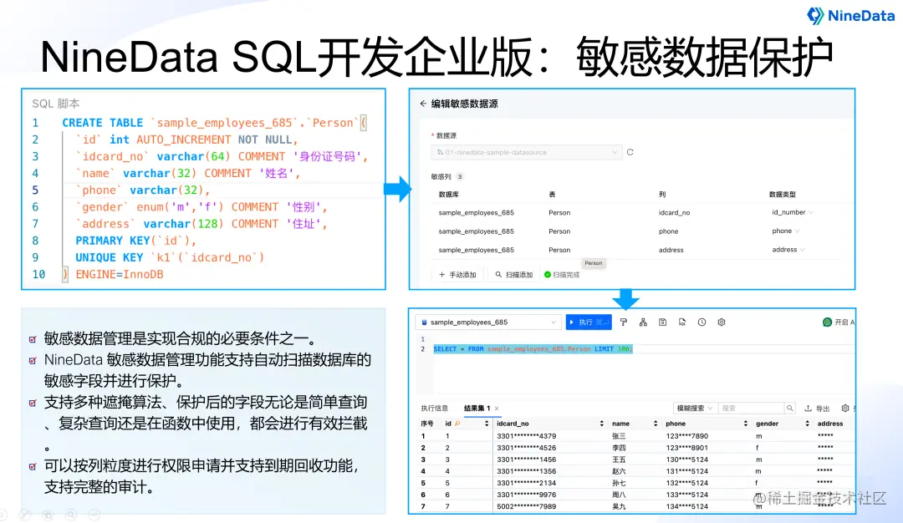Open the id_number data type dropdown
The image size is (903, 523).
click(793, 212)
